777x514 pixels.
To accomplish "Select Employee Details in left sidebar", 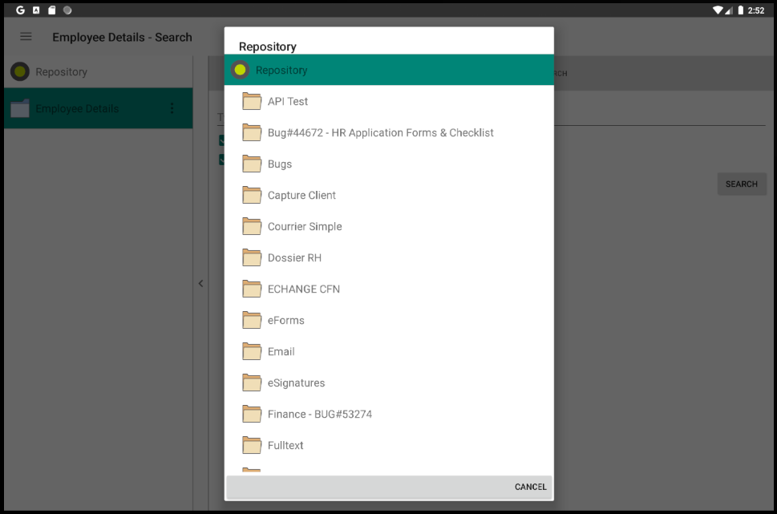I will 77,108.
